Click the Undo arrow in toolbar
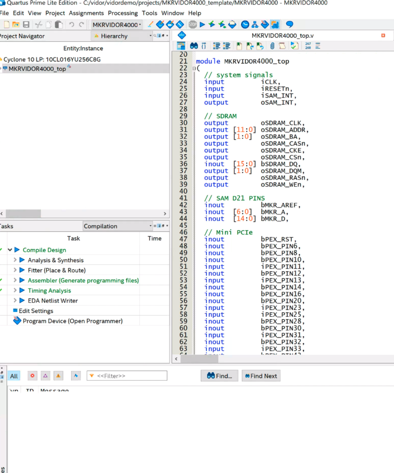The height and width of the screenshot is (473, 394). (x=71, y=25)
